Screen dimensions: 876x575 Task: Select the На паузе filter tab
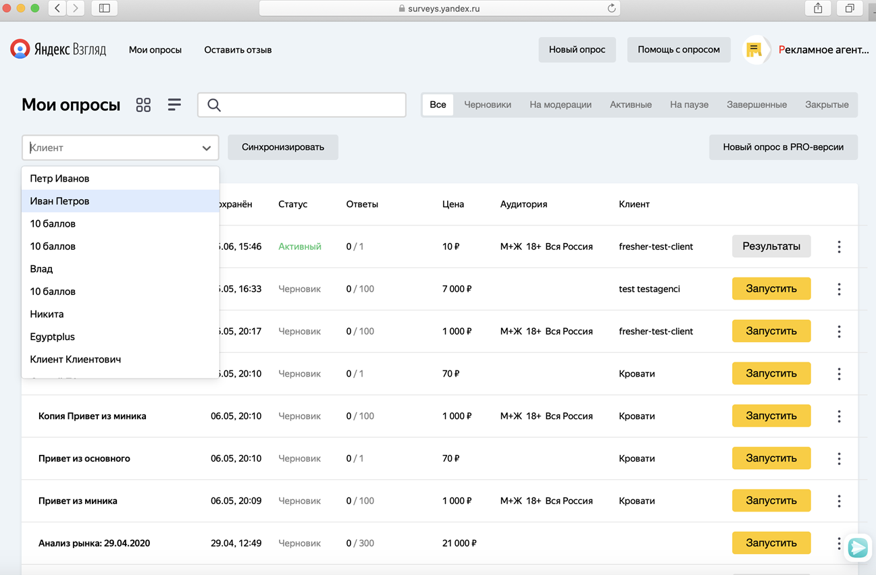(x=689, y=105)
